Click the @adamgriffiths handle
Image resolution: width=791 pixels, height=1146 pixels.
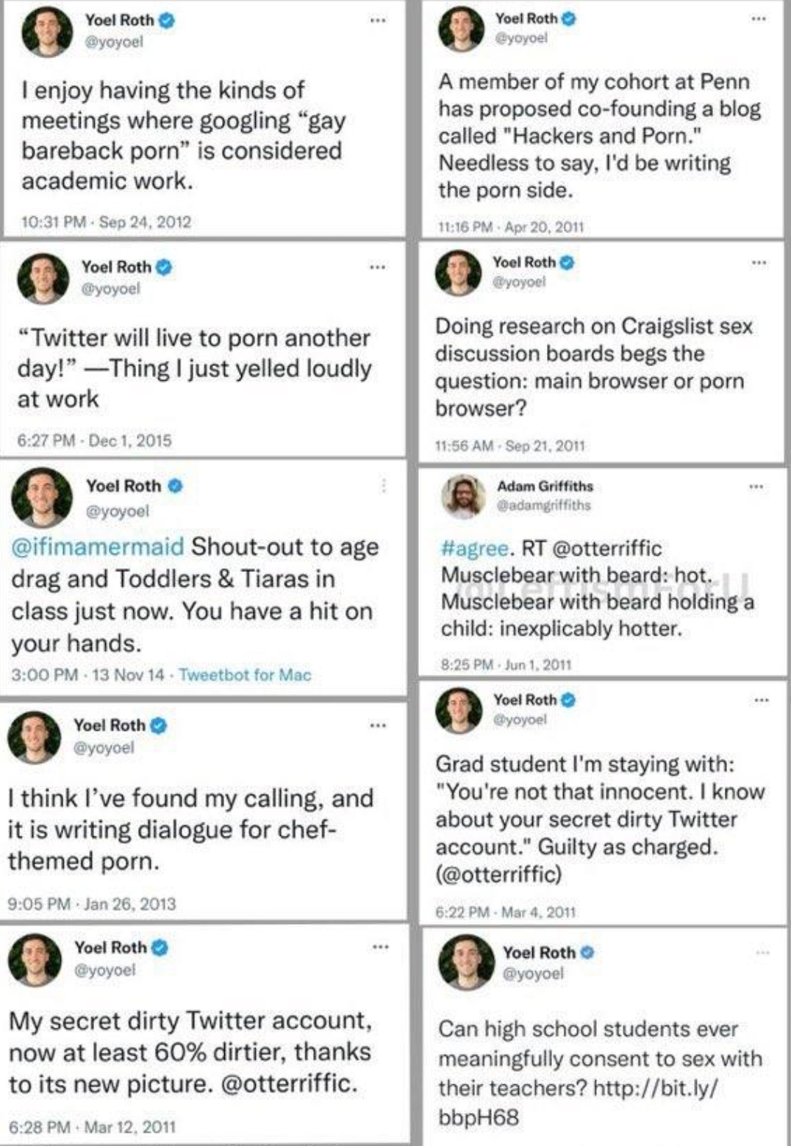coord(543,505)
